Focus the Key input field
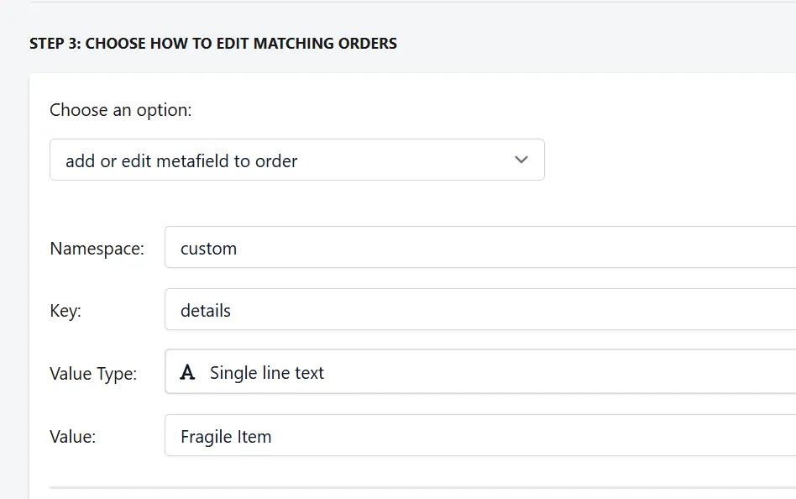The height and width of the screenshot is (499, 796). [480, 309]
